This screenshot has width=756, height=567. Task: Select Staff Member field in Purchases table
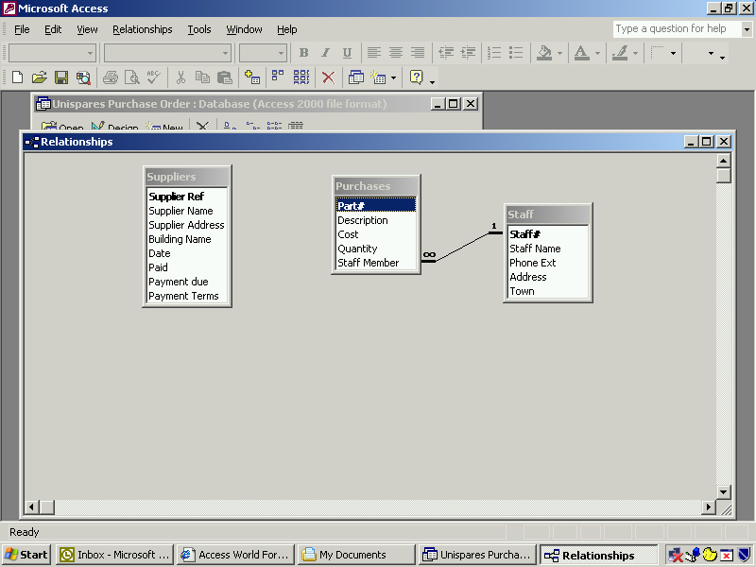pyautogui.click(x=368, y=263)
